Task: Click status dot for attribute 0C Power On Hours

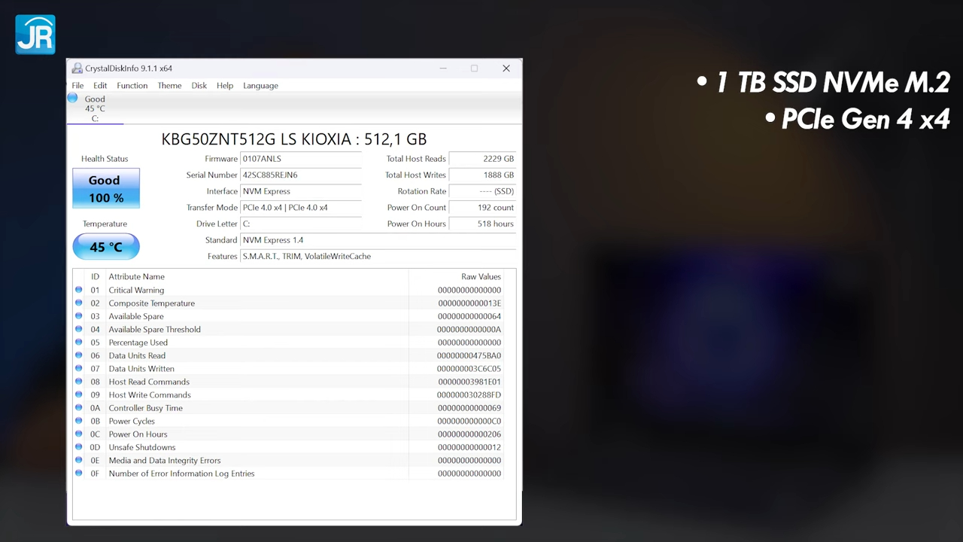Action: [79, 434]
